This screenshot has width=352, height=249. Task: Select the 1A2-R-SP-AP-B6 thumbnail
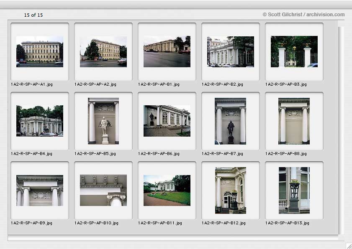tap(167, 121)
